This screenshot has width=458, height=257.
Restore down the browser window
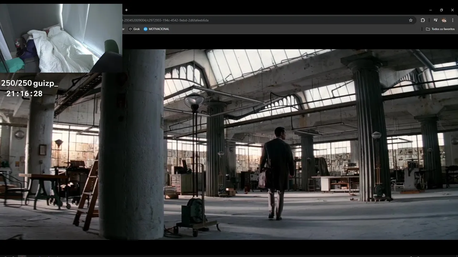442,10
